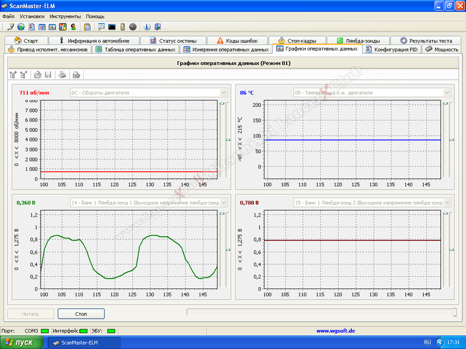The height and width of the screenshot is (349, 466).
Task: Click the Читать button
Action: click(x=30, y=314)
